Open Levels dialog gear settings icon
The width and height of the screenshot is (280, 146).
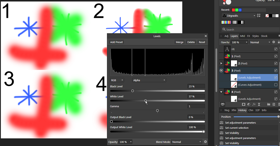[205, 142]
